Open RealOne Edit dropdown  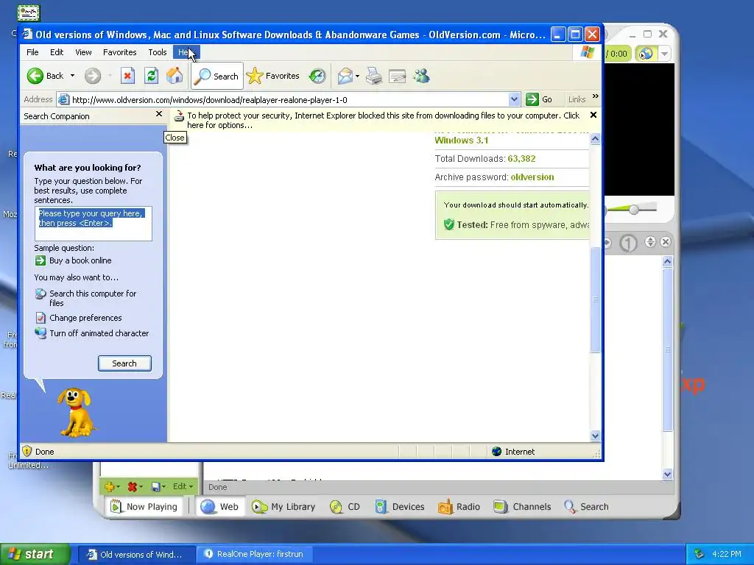tap(183, 486)
